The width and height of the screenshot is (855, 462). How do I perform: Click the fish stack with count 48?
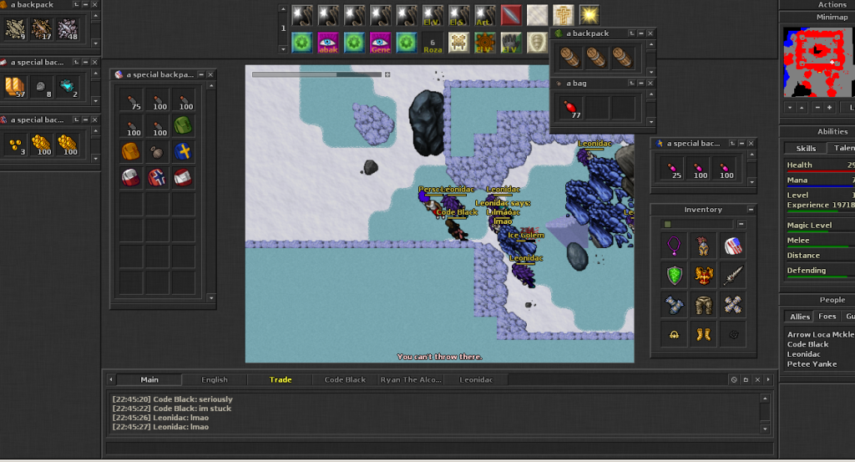[68, 29]
